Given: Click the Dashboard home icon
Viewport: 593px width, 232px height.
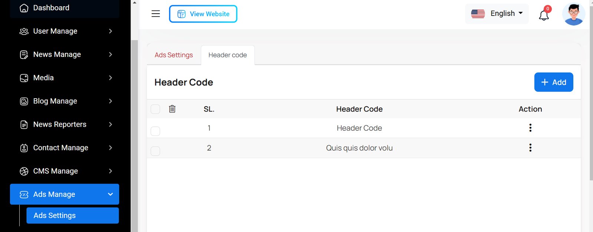Looking at the screenshot, I should [24, 8].
